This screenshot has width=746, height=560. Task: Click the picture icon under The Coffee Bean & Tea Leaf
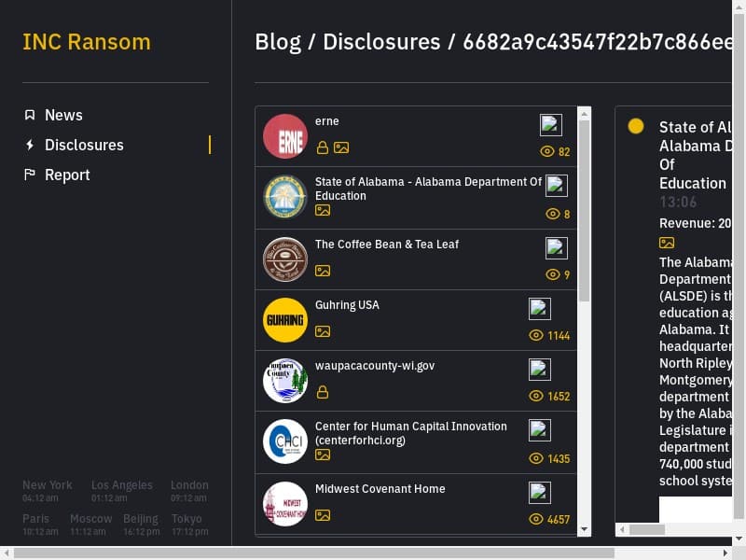[323, 271]
